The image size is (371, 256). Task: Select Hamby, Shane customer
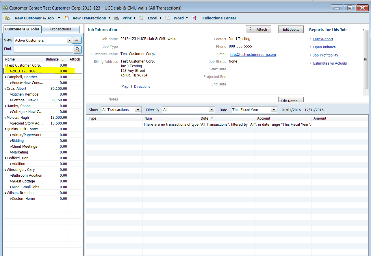click(18, 106)
